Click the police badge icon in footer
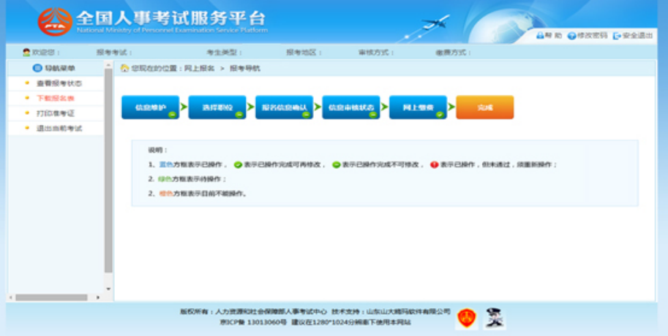 click(465, 318)
